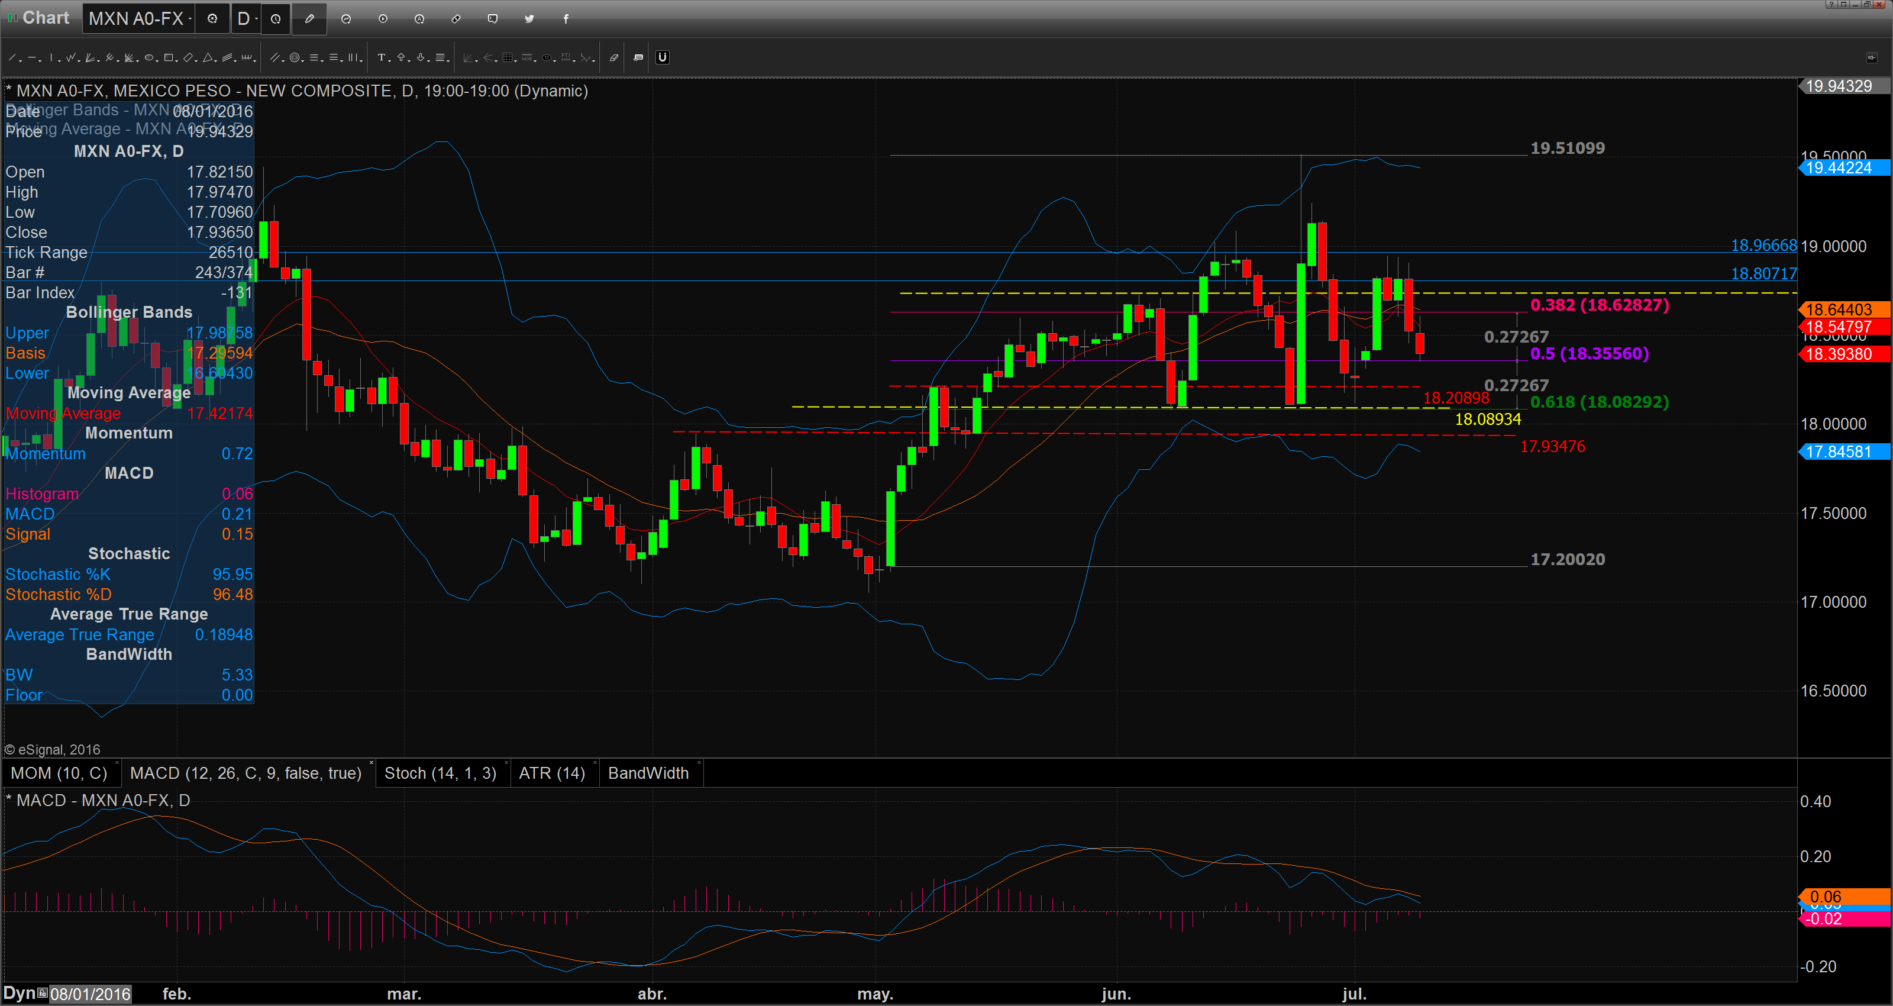
Task: Click the chart play replay icon
Action: pos(383,19)
